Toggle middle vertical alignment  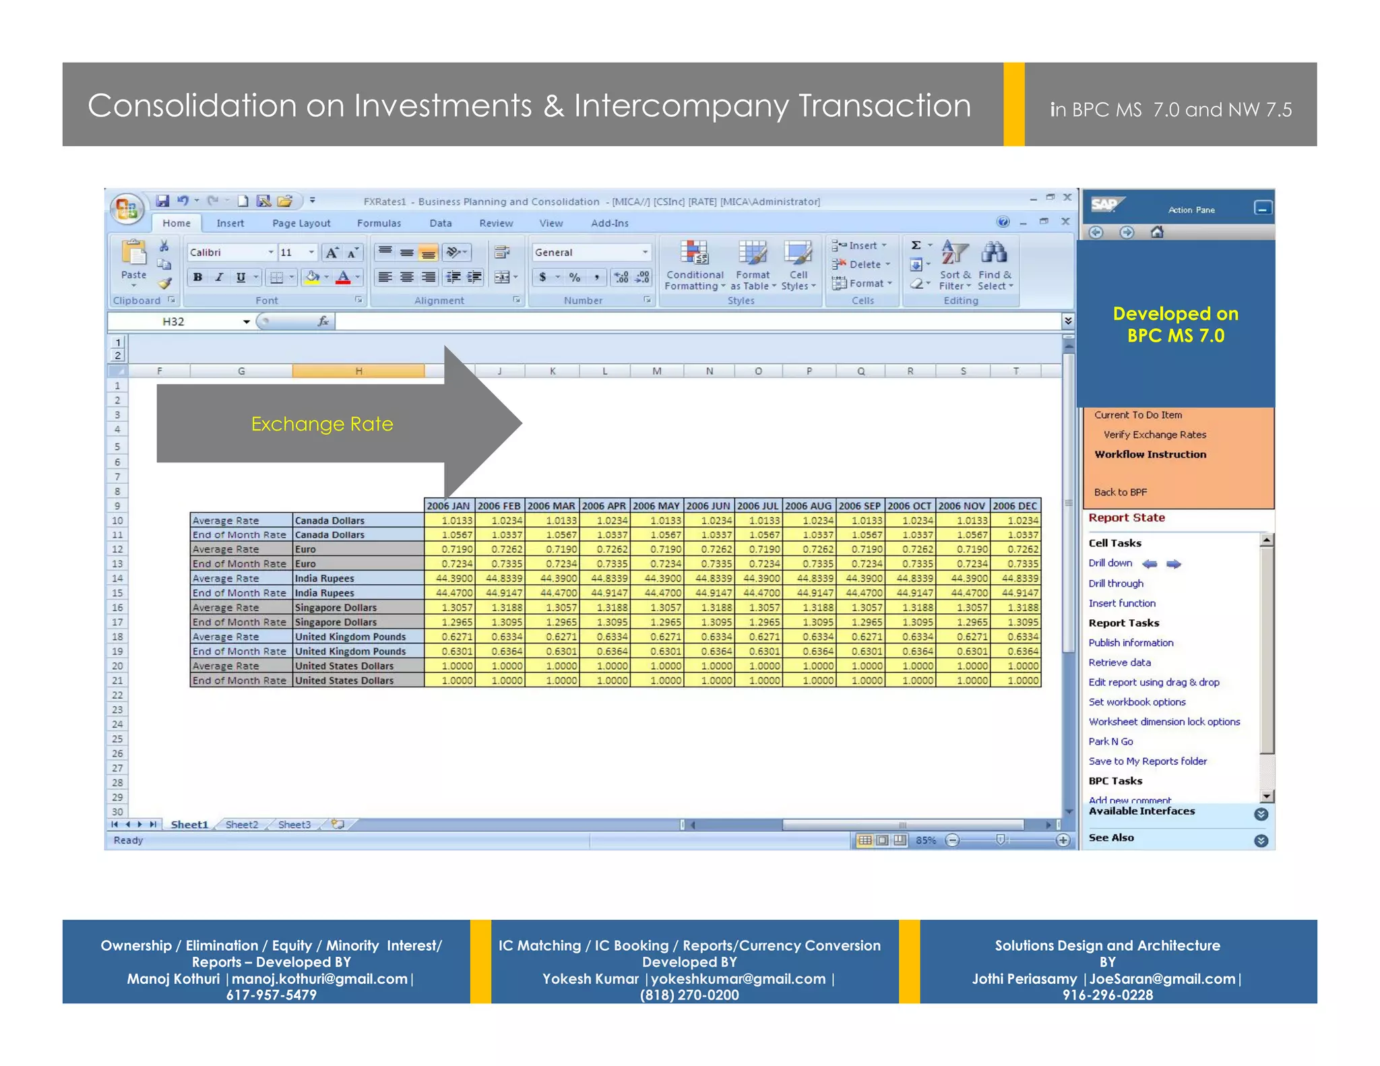tap(406, 253)
